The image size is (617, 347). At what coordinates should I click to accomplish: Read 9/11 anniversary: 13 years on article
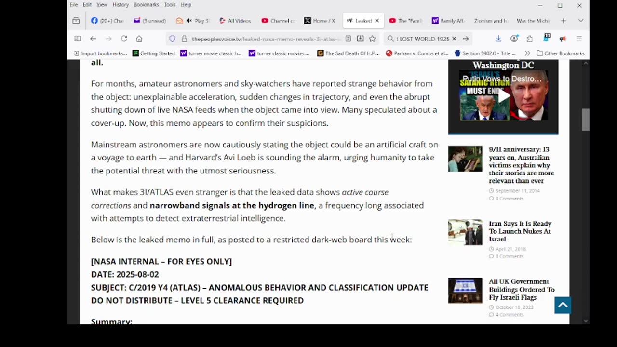(x=521, y=165)
